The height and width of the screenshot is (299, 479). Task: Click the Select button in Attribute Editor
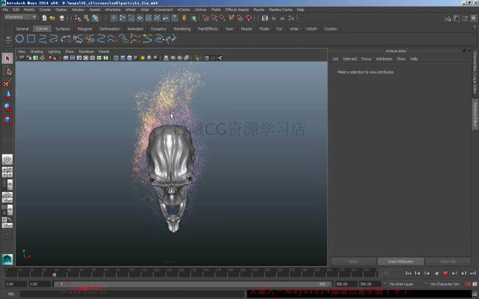pos(353,261)
